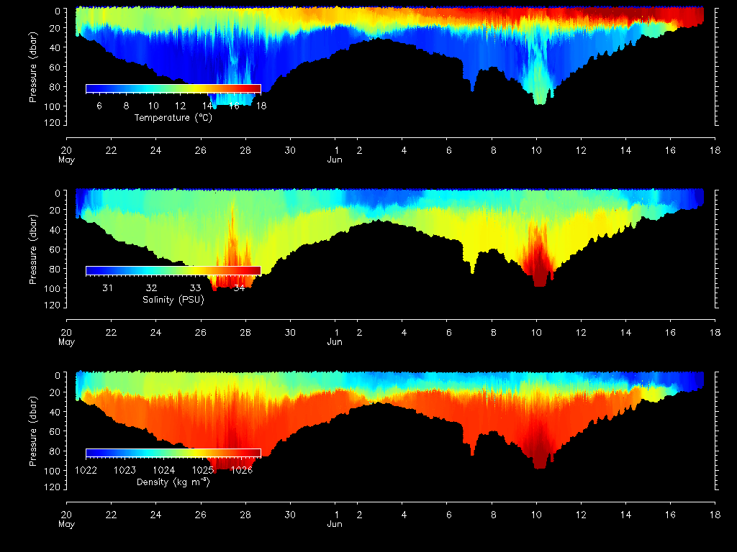The height and width of the screenshot is (552, 737).
Task: Click the Pressure axis title of density plot
Action: 32,436
